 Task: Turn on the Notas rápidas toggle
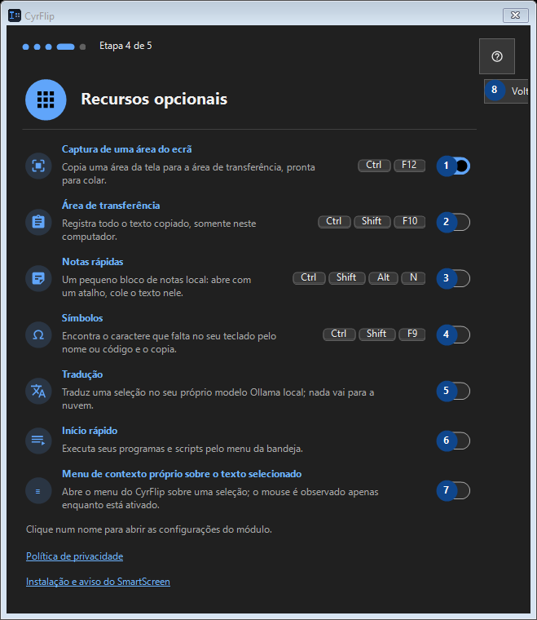click(x=453, y=278)
